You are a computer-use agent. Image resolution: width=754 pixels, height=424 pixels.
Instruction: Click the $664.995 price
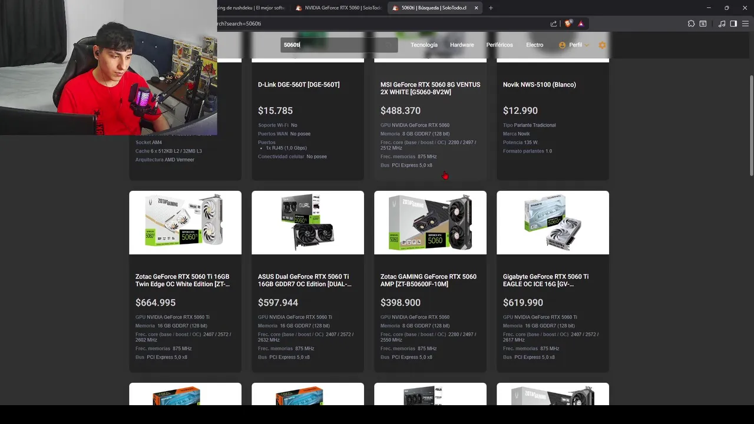coord(156,303)
